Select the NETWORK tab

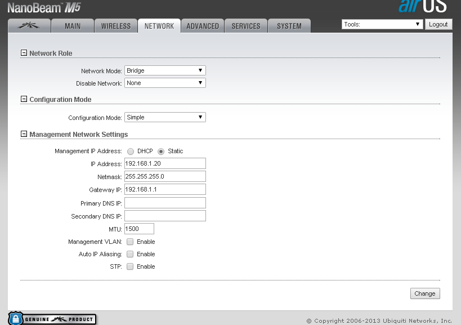coord(159,26)
